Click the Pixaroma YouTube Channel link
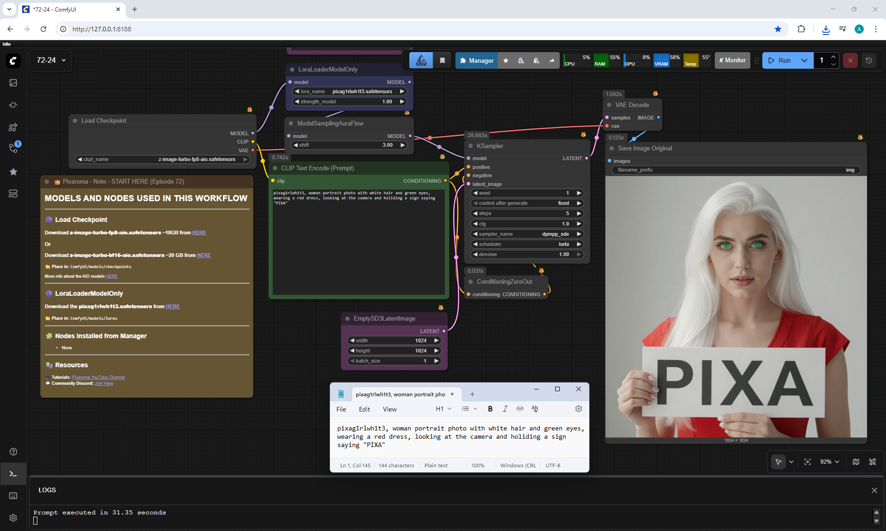Image resolution: width=886 pixels, height=531 pixels. [98, 377]
